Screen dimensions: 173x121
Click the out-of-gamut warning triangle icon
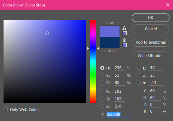click(124, 28)
